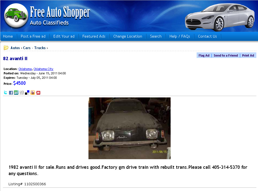Bookmark listing with Delicious icon
The height and width of the screenshot is (191, 258).
pyautogui.click(x=27, y=92)
